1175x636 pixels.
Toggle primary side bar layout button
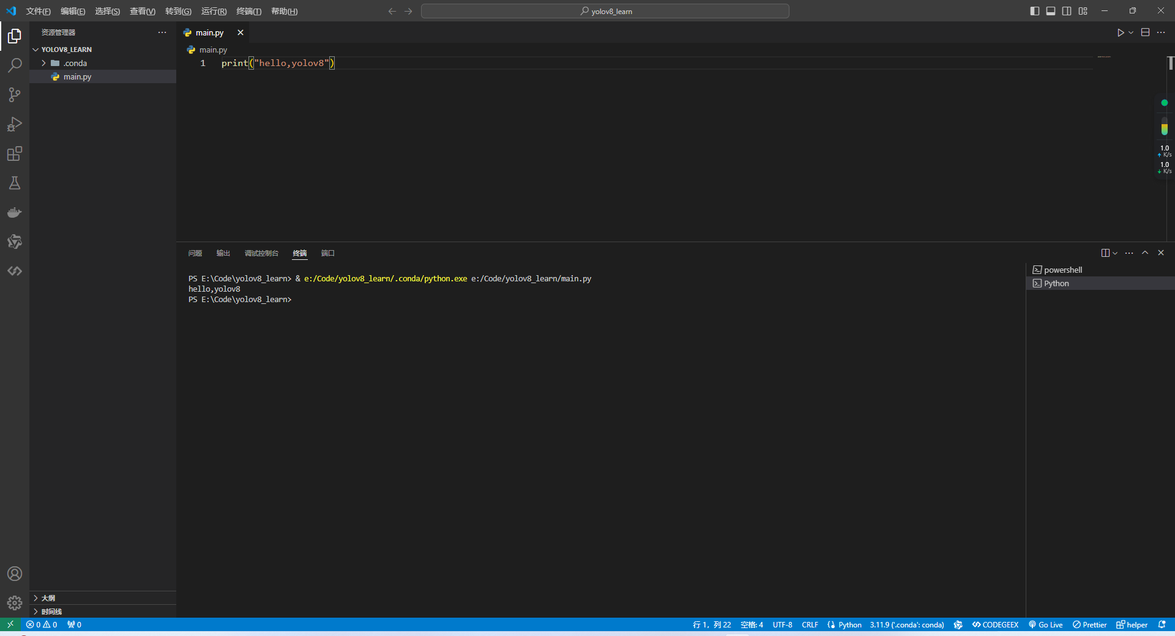(1035, 11)
